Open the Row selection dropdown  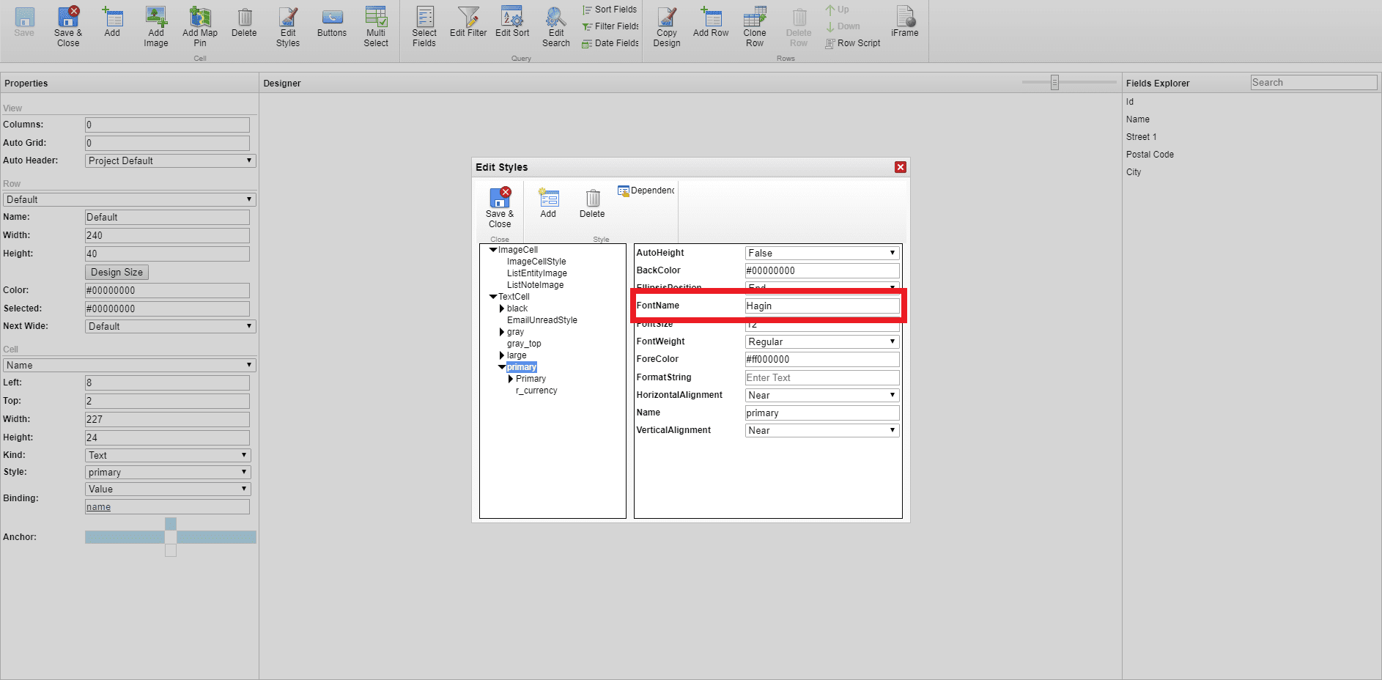click(130, 199)
